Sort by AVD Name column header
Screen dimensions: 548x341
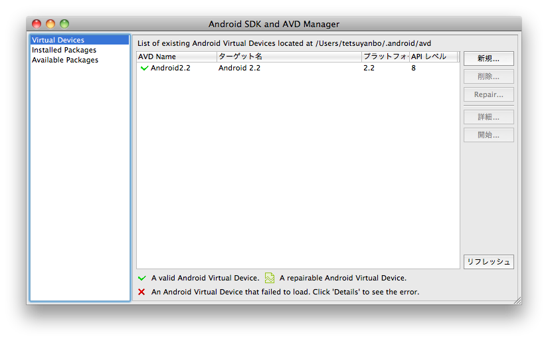[x=177, y=57]
